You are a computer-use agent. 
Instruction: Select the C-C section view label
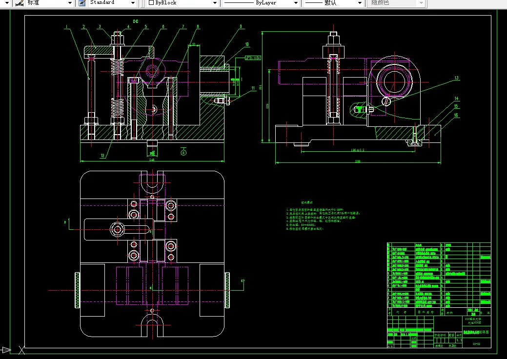click(136, 21)
